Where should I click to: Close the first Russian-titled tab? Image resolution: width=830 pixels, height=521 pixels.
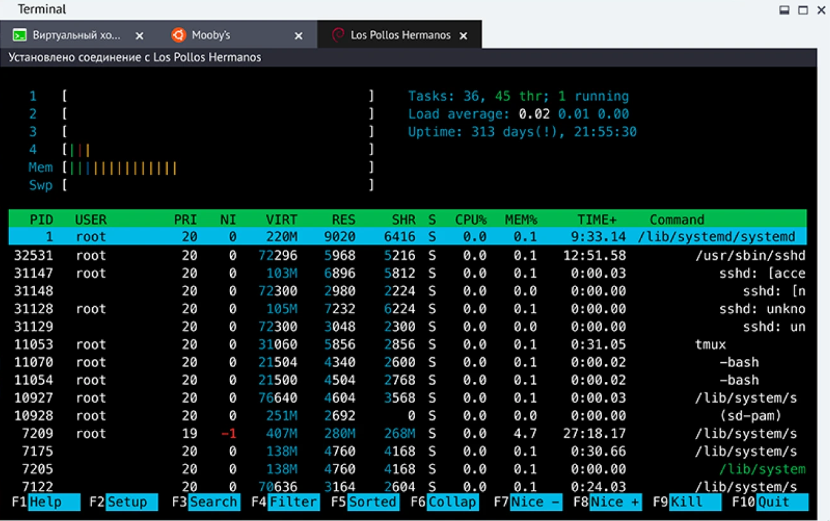140,36
